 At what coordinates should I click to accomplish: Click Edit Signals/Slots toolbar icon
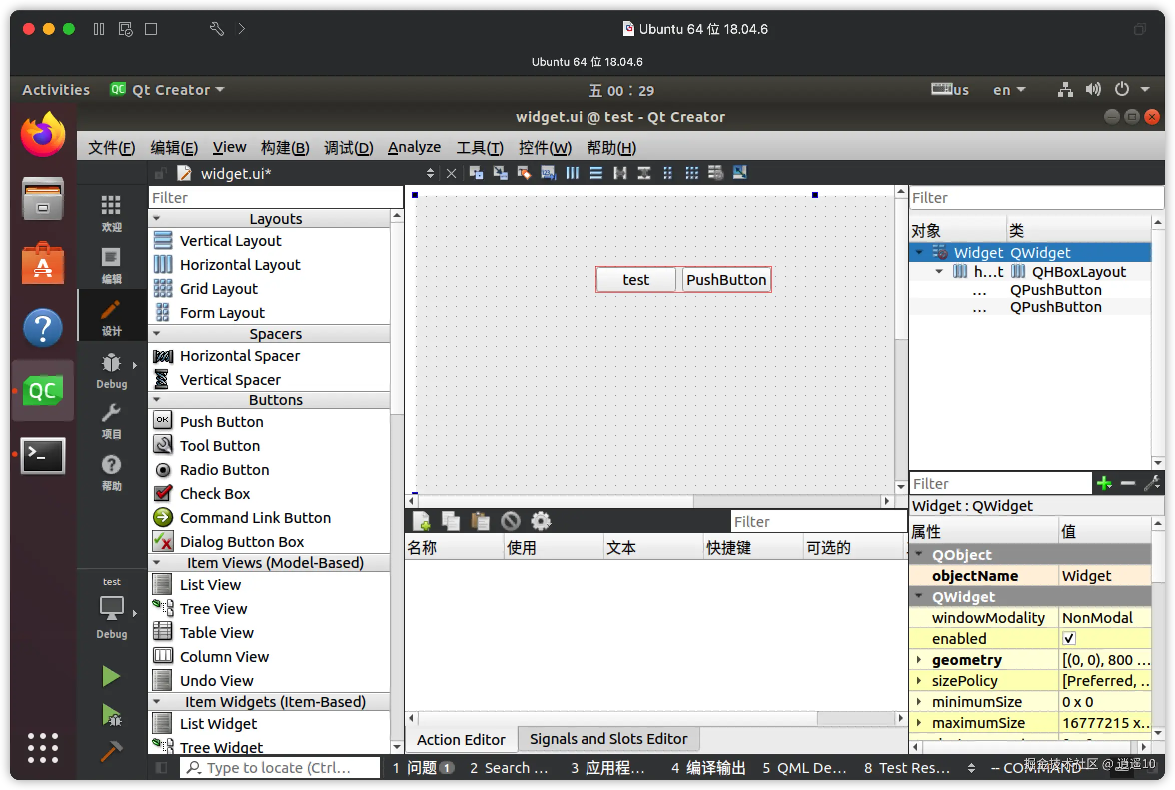(500, 173)
